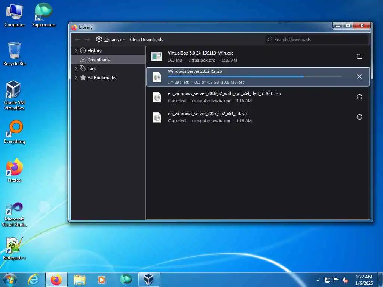Click the Server 2012 R2 download progress bar
Viewport: 383px width, 287px height.
point(255,77)
